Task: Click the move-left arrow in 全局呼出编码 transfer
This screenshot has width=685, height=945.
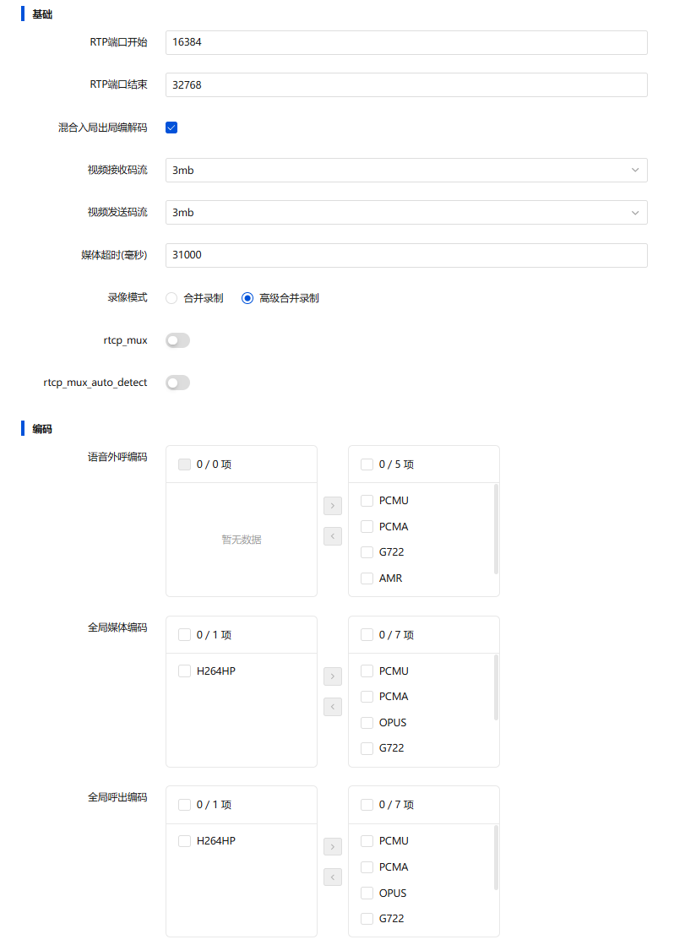Action: (333, 877)
